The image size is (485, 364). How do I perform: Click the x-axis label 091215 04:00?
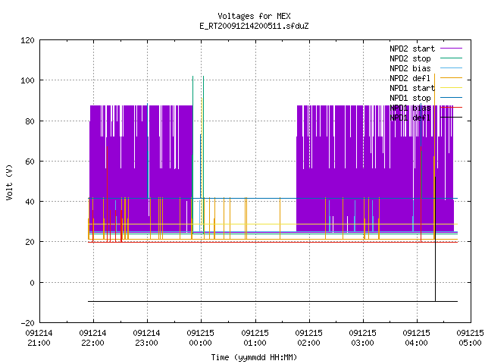pyautogui.click(x=416, y=338)
